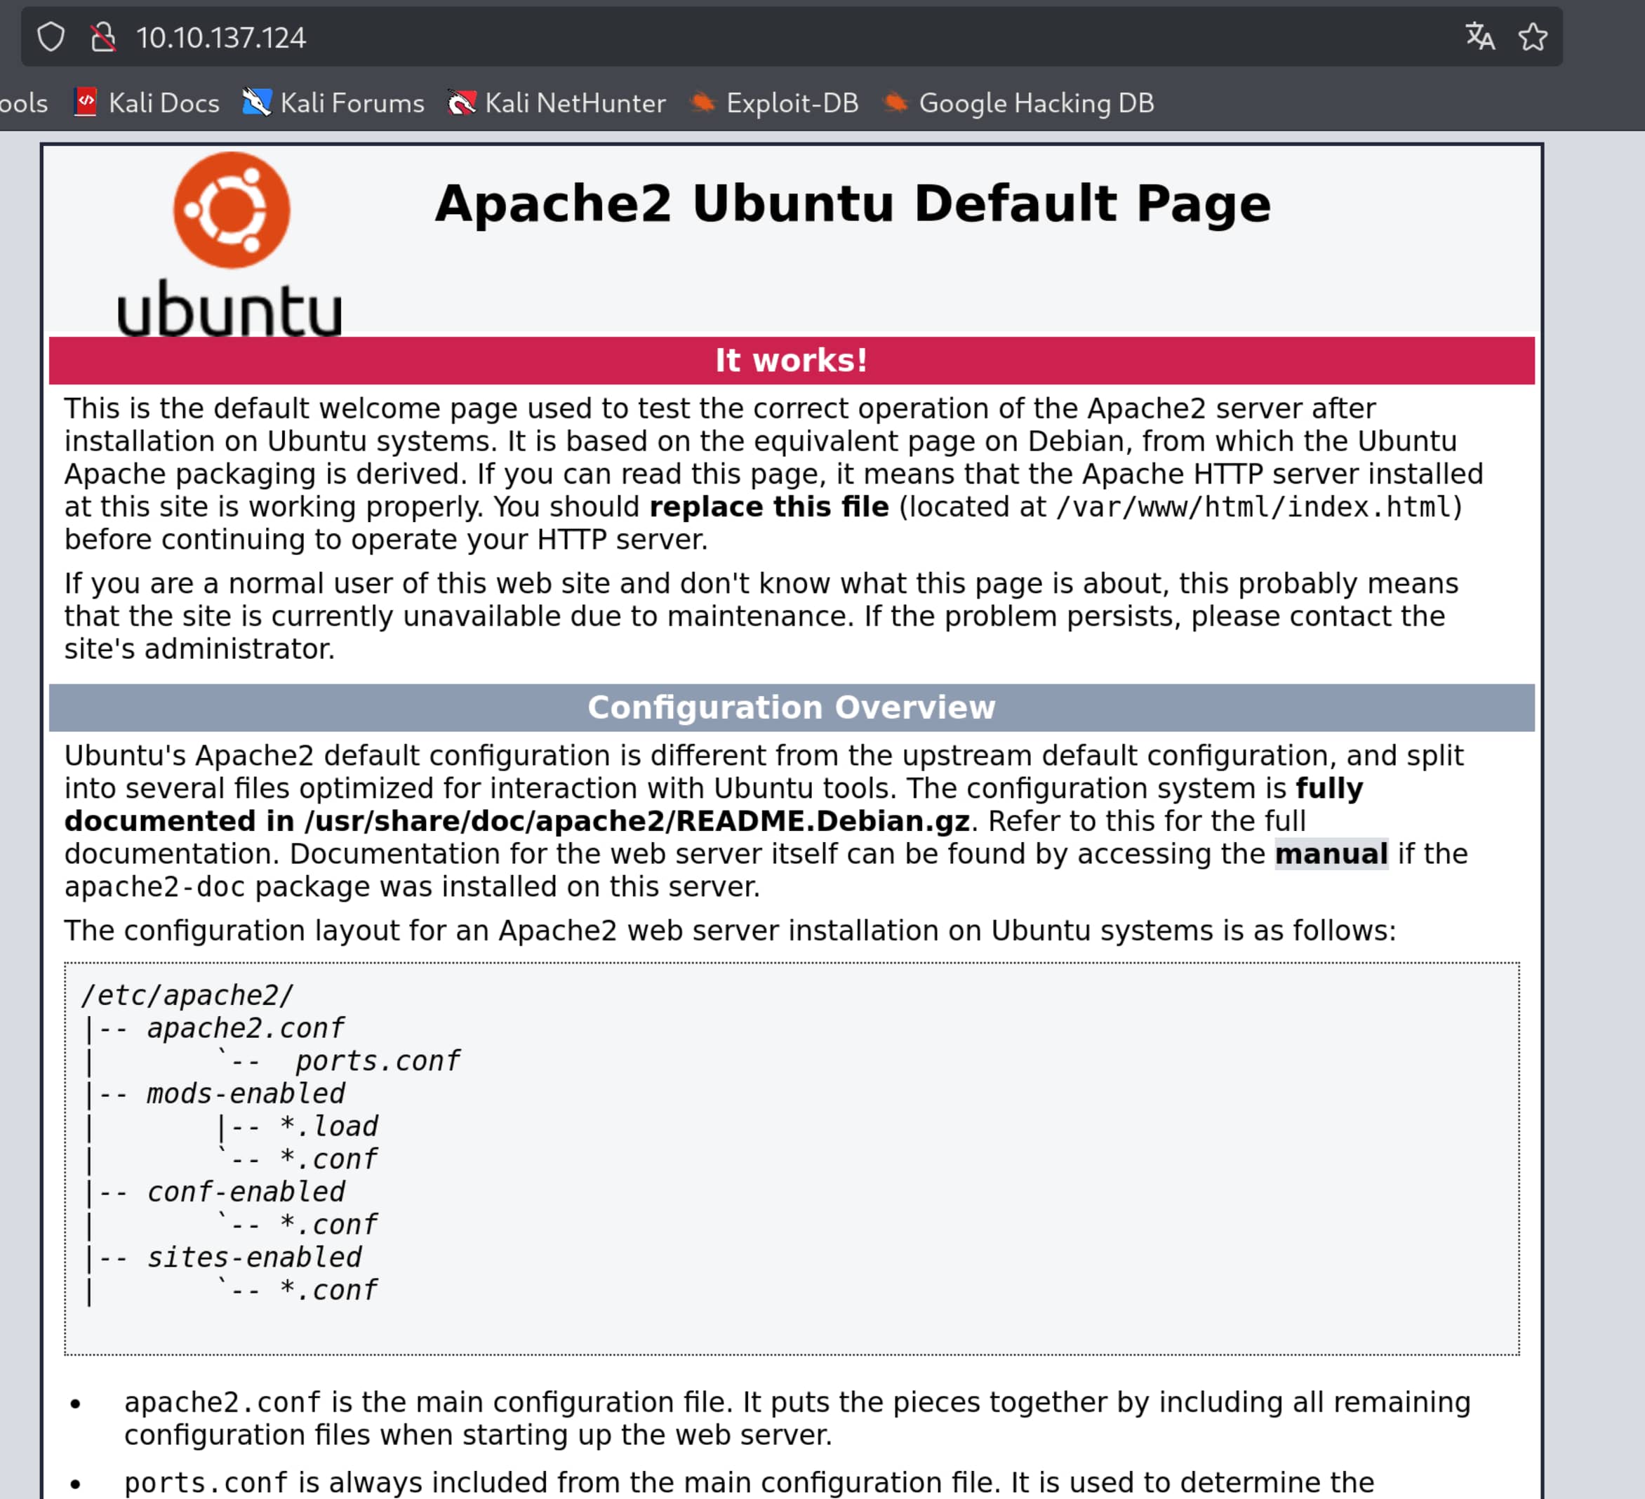
Task: Open the Kali Forums bookmark
Action: tap(352, 103)
